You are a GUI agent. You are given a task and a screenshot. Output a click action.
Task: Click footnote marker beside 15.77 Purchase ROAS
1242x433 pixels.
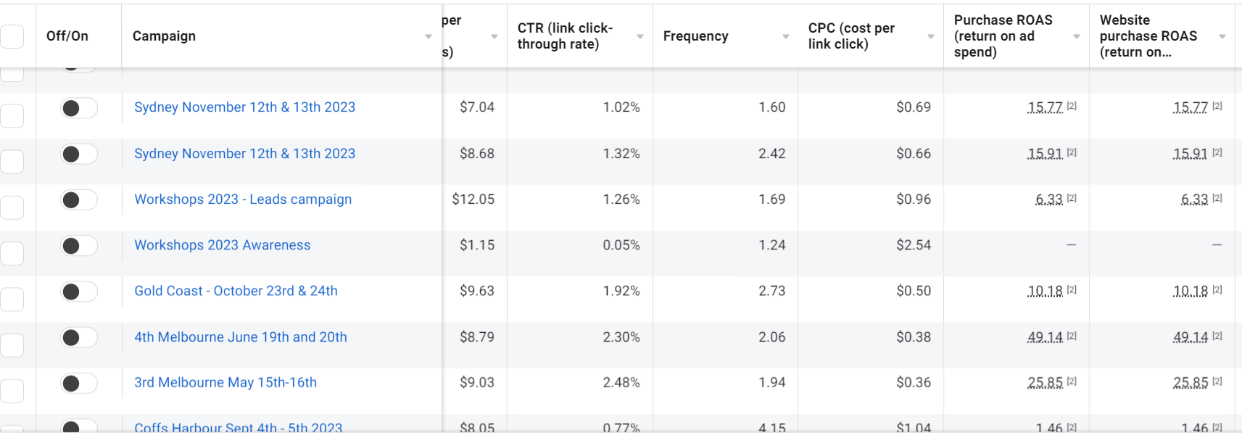point(1072,106)
